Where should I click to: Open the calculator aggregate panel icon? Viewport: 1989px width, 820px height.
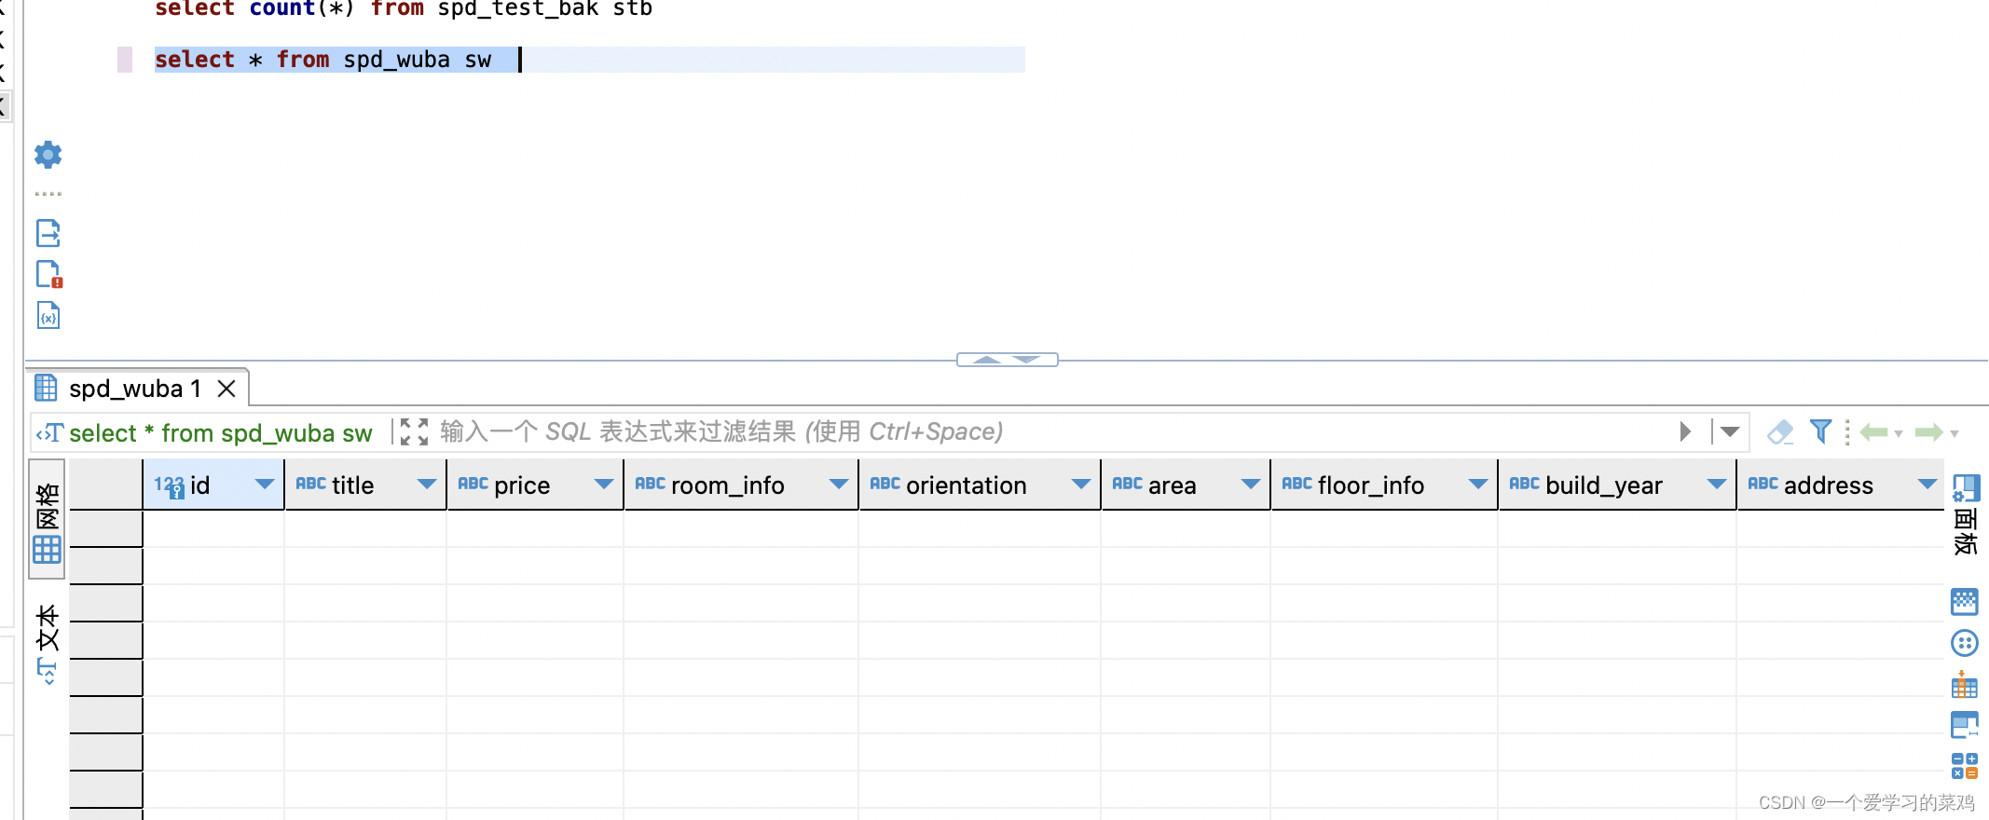[x=1965, y=766]
